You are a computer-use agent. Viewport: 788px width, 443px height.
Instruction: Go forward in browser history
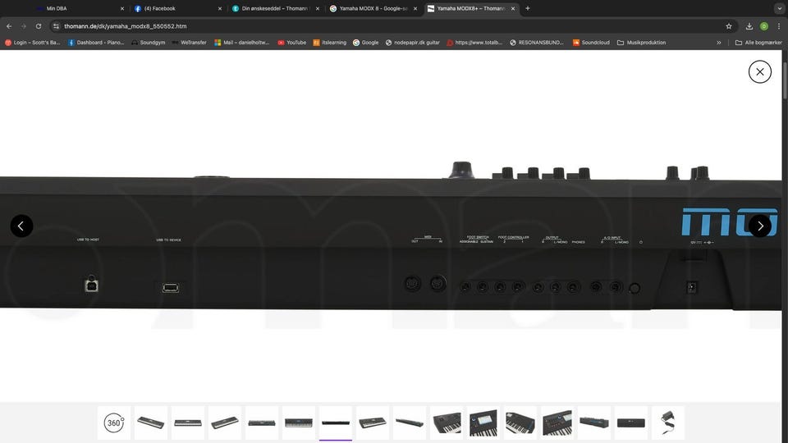[x=24, y=26]
